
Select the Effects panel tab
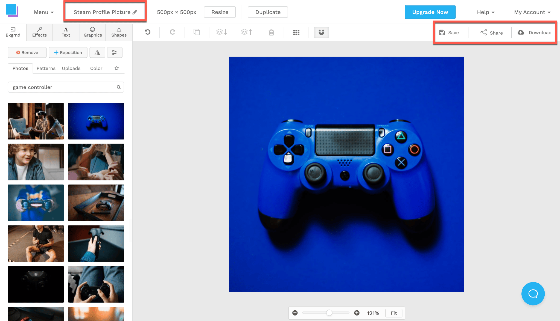point(39,32)
